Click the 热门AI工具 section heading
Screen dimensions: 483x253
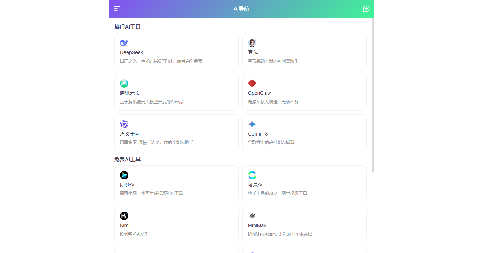pyautogui.click(x=127, y=27)
